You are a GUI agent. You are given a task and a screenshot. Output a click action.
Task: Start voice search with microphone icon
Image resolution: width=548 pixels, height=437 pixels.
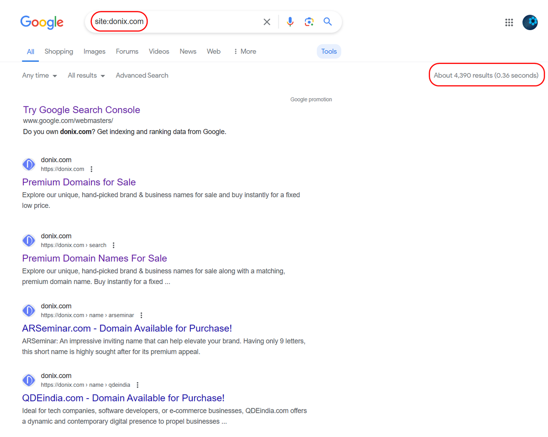tap(290, 22)
